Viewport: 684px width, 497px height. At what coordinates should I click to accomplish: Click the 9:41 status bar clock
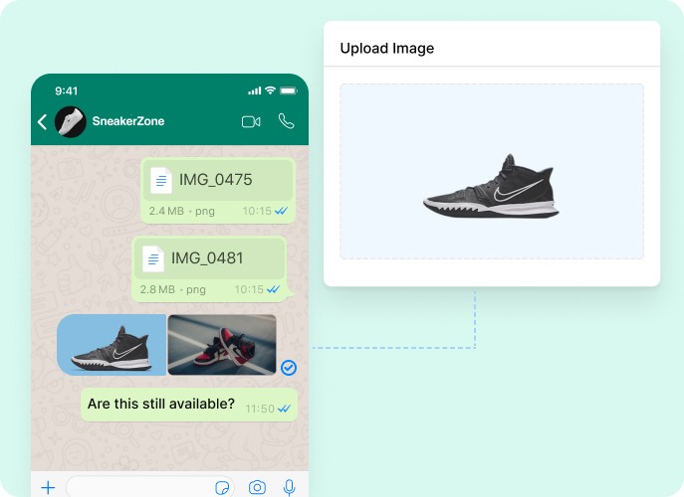tap(67, 90)
